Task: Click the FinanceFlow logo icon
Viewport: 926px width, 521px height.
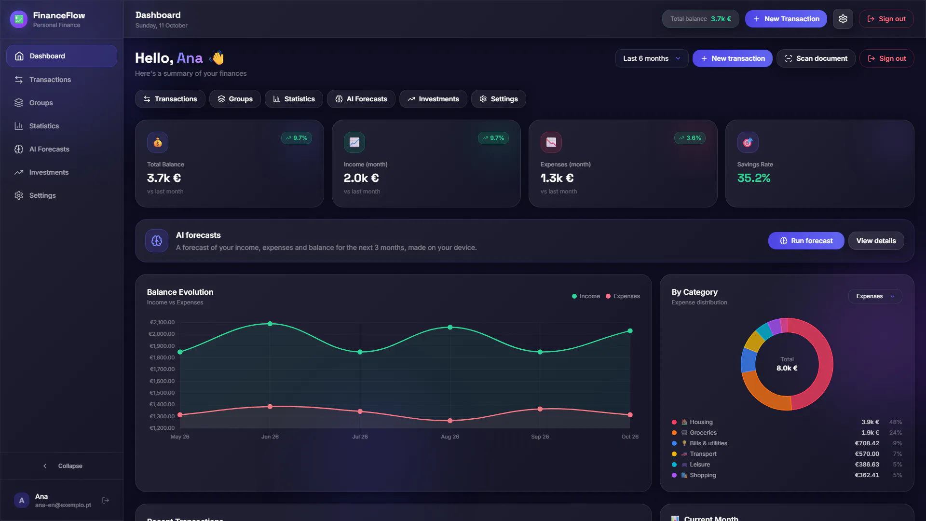Action: click(x=19, y=19)
